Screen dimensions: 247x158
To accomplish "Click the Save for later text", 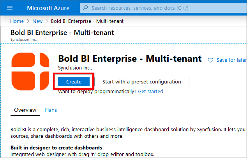I will click(231, 60).
